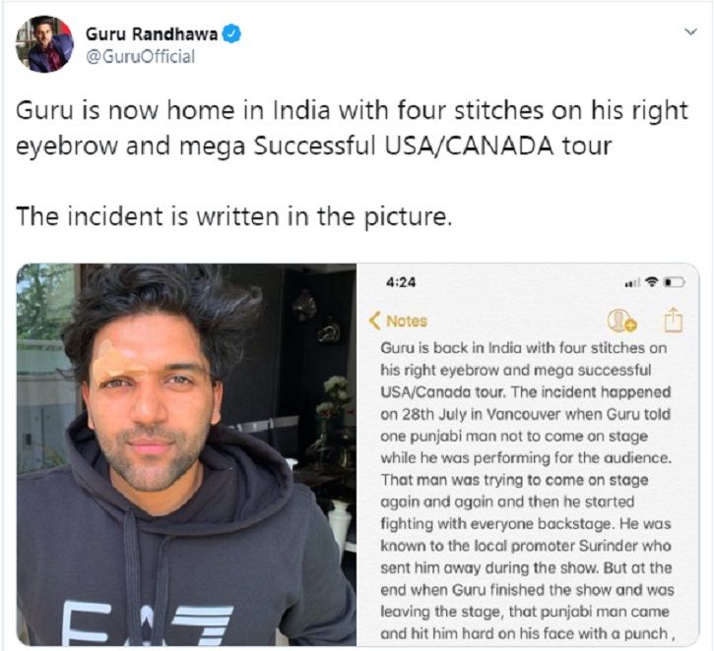The width and height of the screenshot is (714, 651).
Task: Tap the battery indicator icon
Action: pos(675,282)
